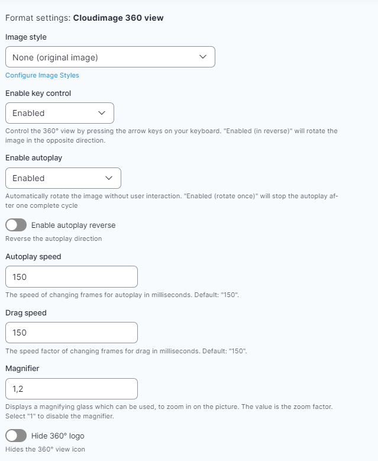Focus the Drag speed input field

coord(71,333)
